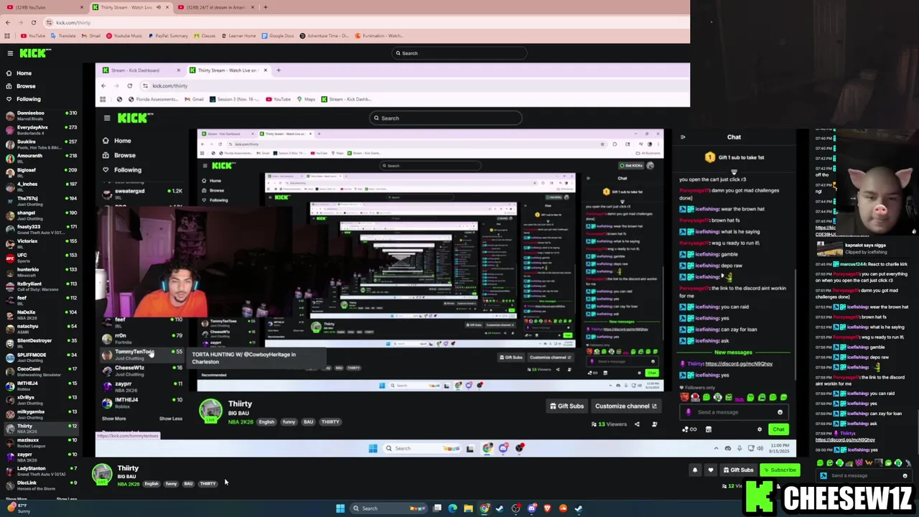Open the bookmarks apps grid icon in outer browser

pyautogui.click(x=8, y=36)
